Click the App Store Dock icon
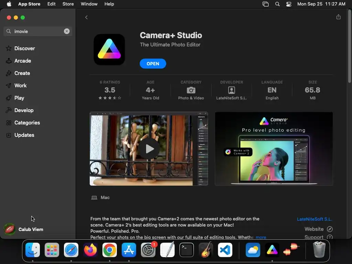This screenshot has height=264, width=352. point(129,250)
